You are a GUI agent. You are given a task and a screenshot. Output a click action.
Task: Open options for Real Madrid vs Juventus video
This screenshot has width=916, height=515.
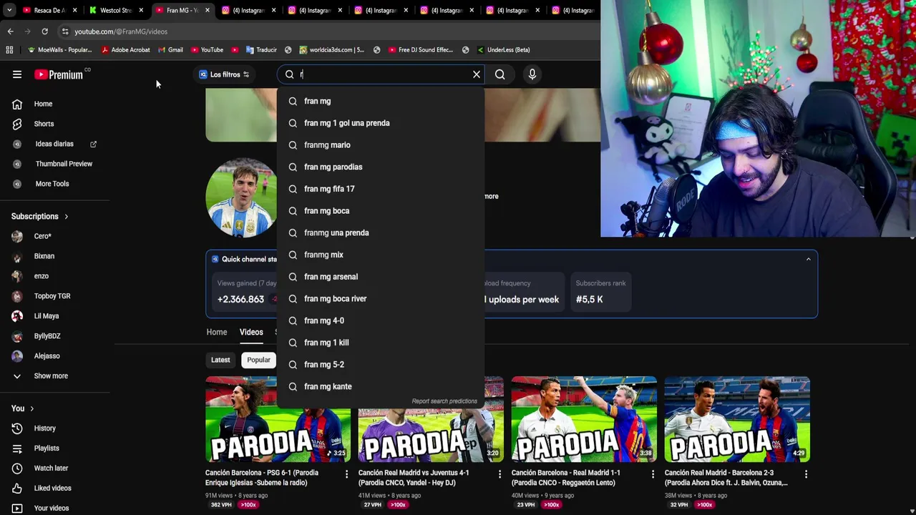500,474
